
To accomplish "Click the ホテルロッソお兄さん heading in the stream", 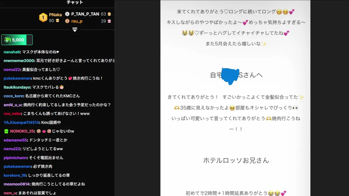I will click(x=236, y=160).
